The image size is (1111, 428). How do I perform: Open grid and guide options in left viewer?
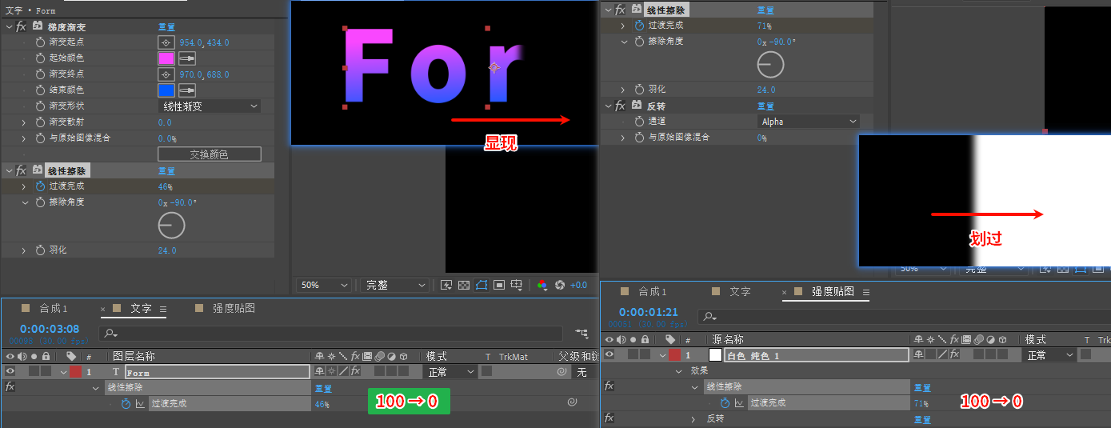pos(518,285)
